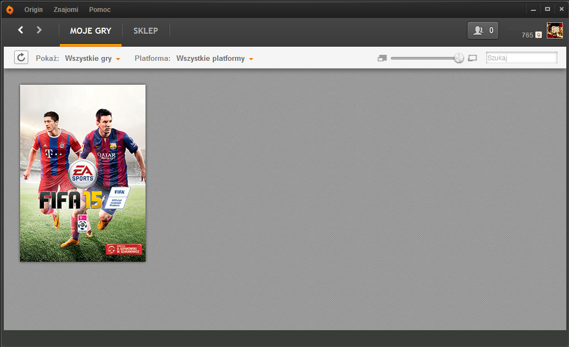
Task: Click the 765 points value
Action: point(527,35)
